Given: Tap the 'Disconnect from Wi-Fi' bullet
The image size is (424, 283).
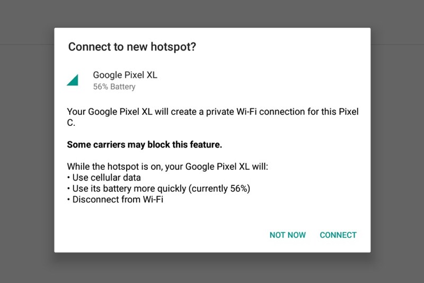Looking at the screenshot, I should [115, 200].
